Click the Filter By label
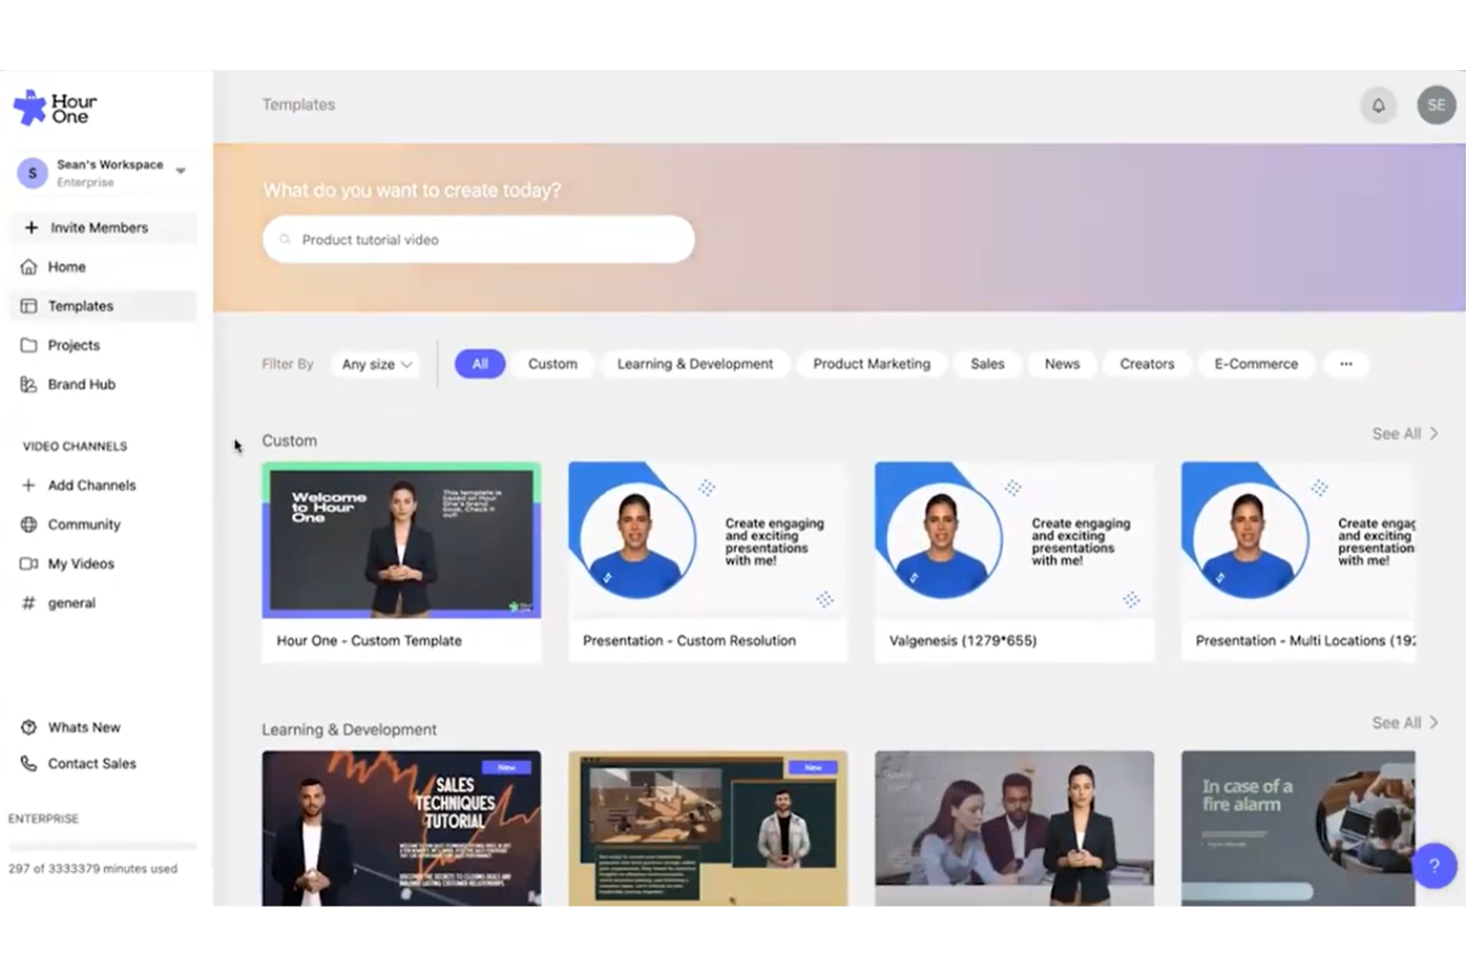Viewport: 1466px width, 977px height. (287, 364)
